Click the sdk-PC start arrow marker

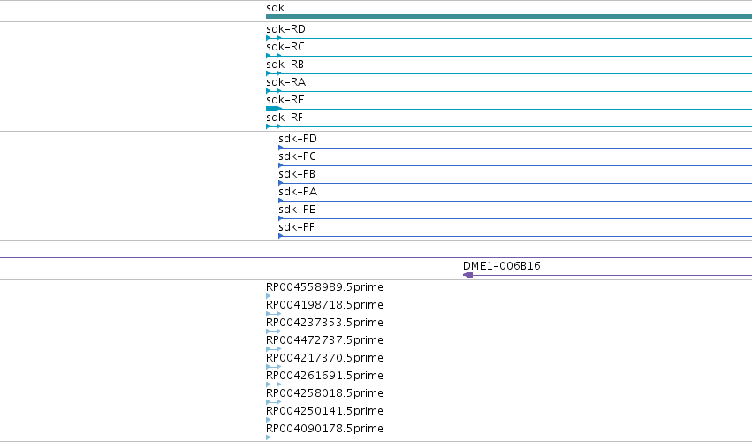[280, 165]
